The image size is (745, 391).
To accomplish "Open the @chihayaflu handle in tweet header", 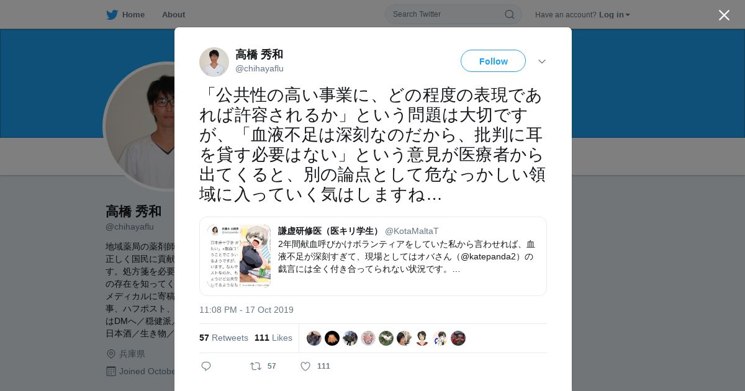I will [x=260, y=69].
